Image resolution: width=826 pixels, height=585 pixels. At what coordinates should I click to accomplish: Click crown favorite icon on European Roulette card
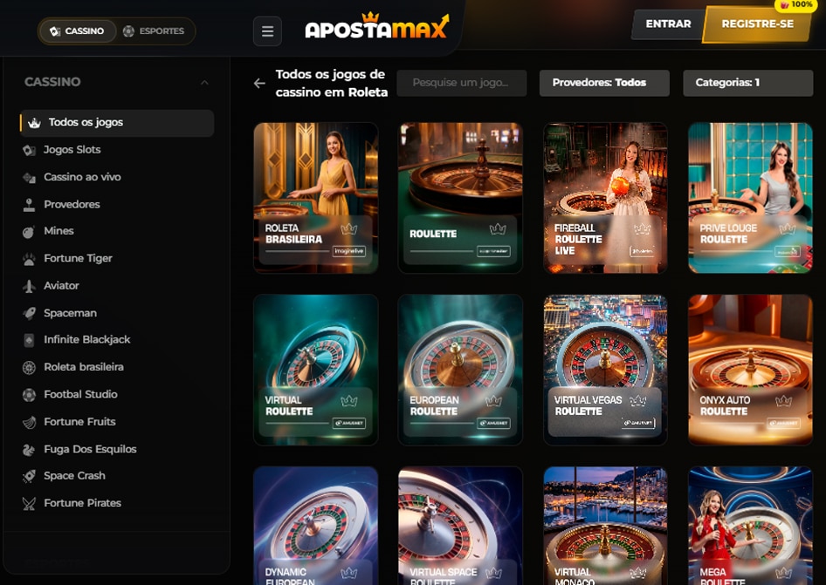pos(493,401)
